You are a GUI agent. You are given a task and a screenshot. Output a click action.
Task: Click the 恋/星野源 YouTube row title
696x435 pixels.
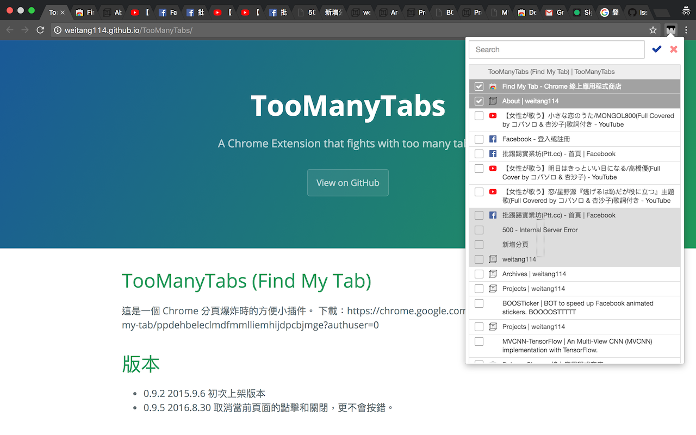tap(588, 196)
